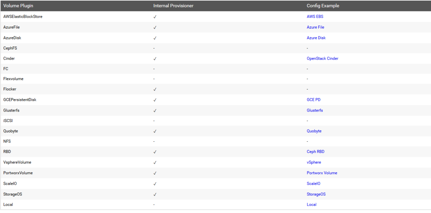Select the ScaleIO plugin name cell

pyautogui.click(x=10, y=184)
